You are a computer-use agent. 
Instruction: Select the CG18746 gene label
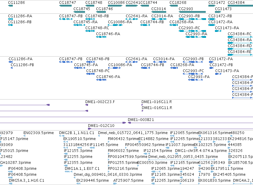coord(104,9)
